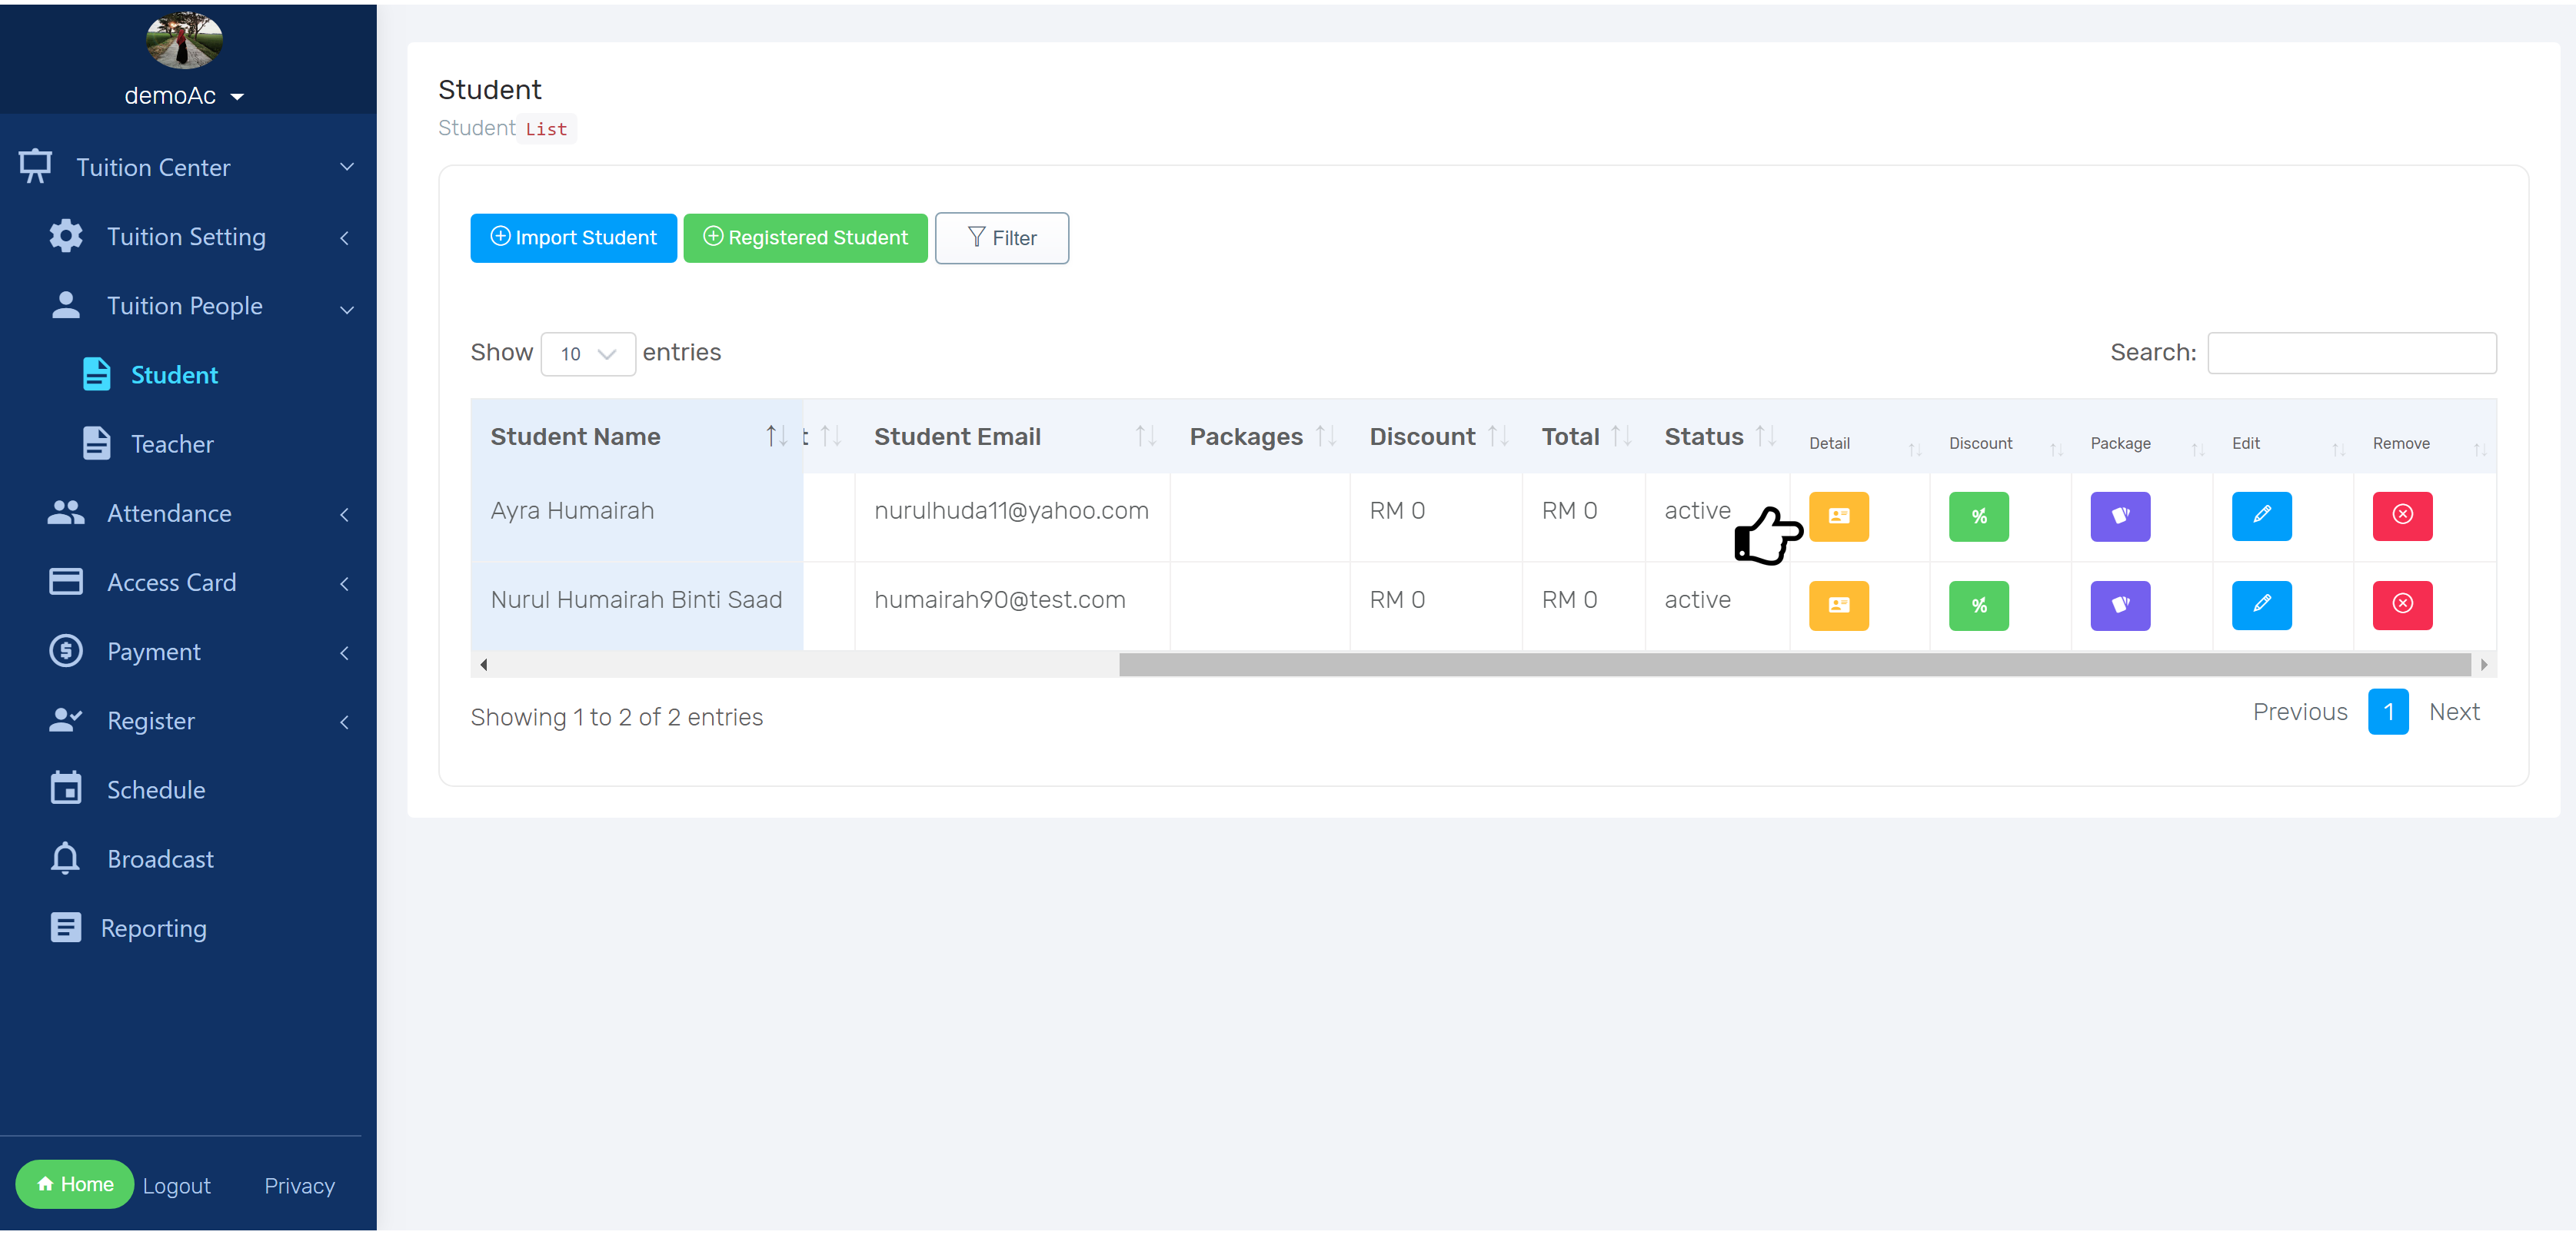This screenshot has height=1235, width=2576.
Task: Click the Registered Student button
Action: coord(805,237)
